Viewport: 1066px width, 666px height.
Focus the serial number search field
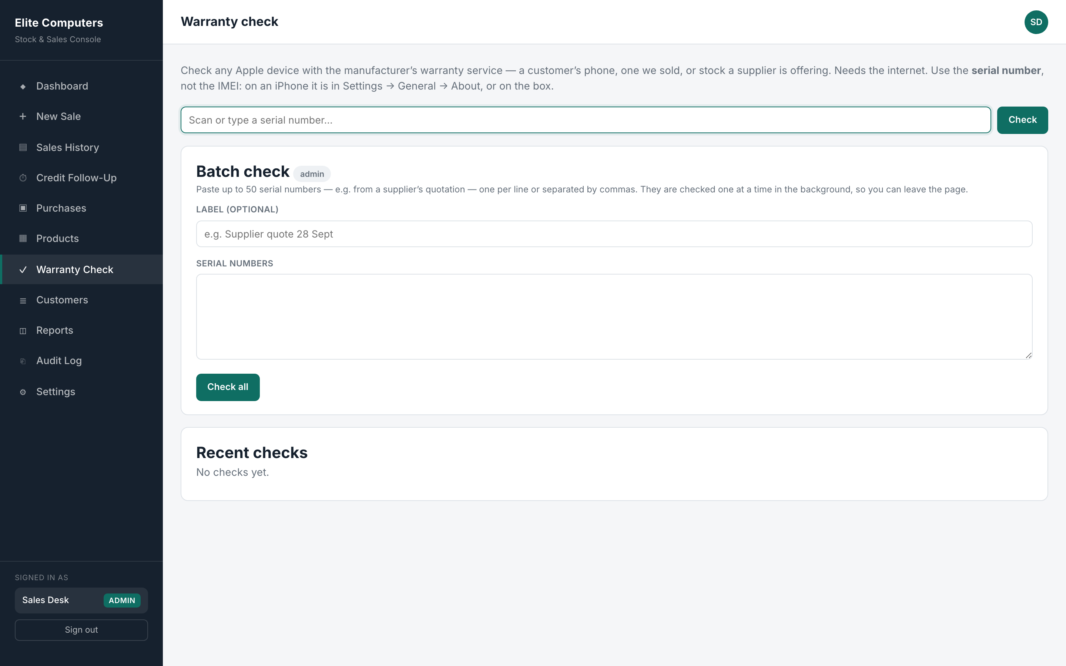tap(586, 120)
